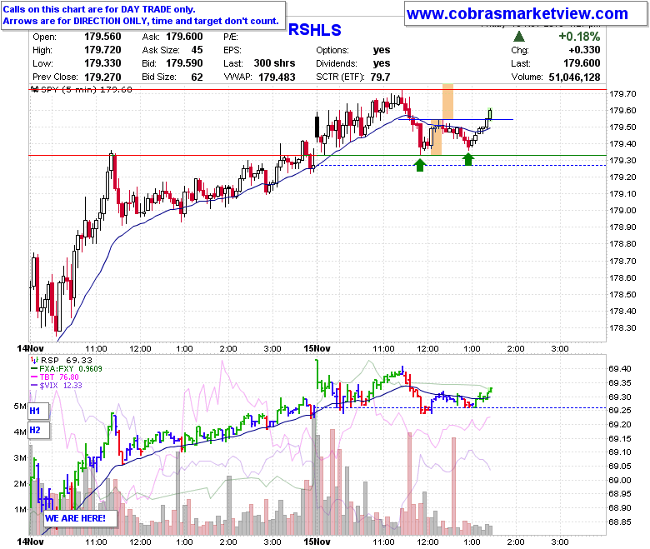Click the H2 label box
The width and height of the screenshot is (650, 549).
[38, 430]
